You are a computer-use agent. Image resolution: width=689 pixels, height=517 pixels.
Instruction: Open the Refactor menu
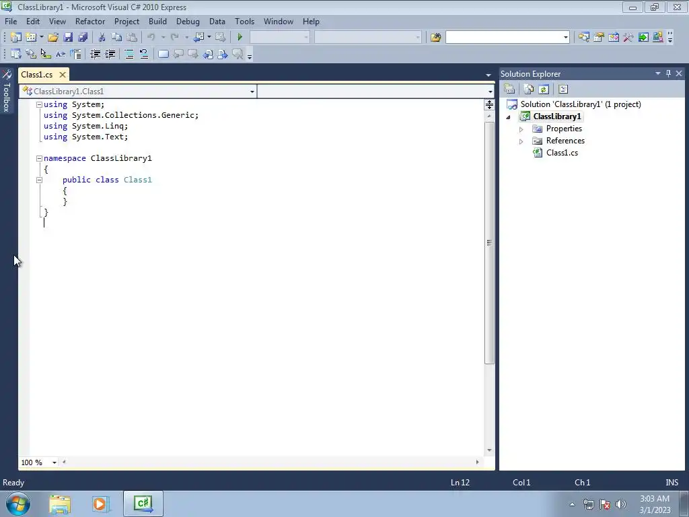90,22
